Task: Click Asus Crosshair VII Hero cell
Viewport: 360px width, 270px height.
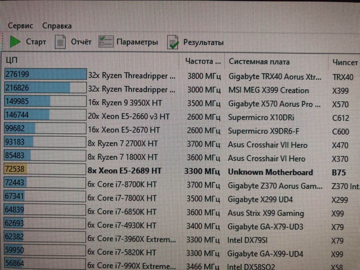Action: coord(267,145)
